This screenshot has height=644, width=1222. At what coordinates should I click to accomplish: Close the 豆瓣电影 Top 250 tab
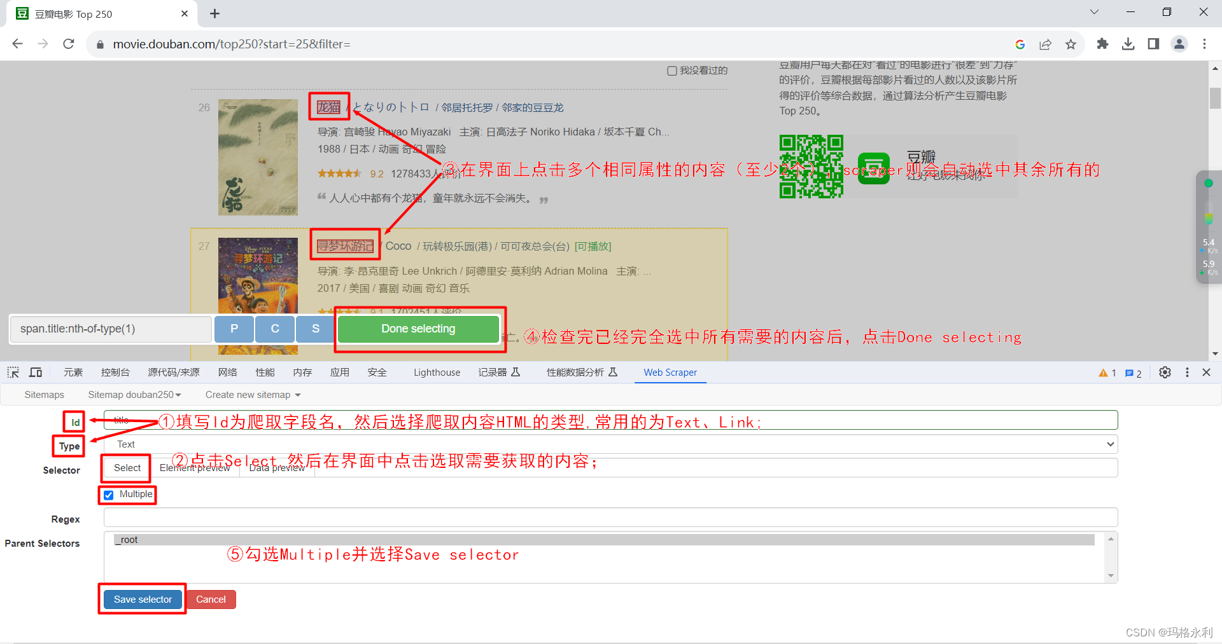pos(185,13)
